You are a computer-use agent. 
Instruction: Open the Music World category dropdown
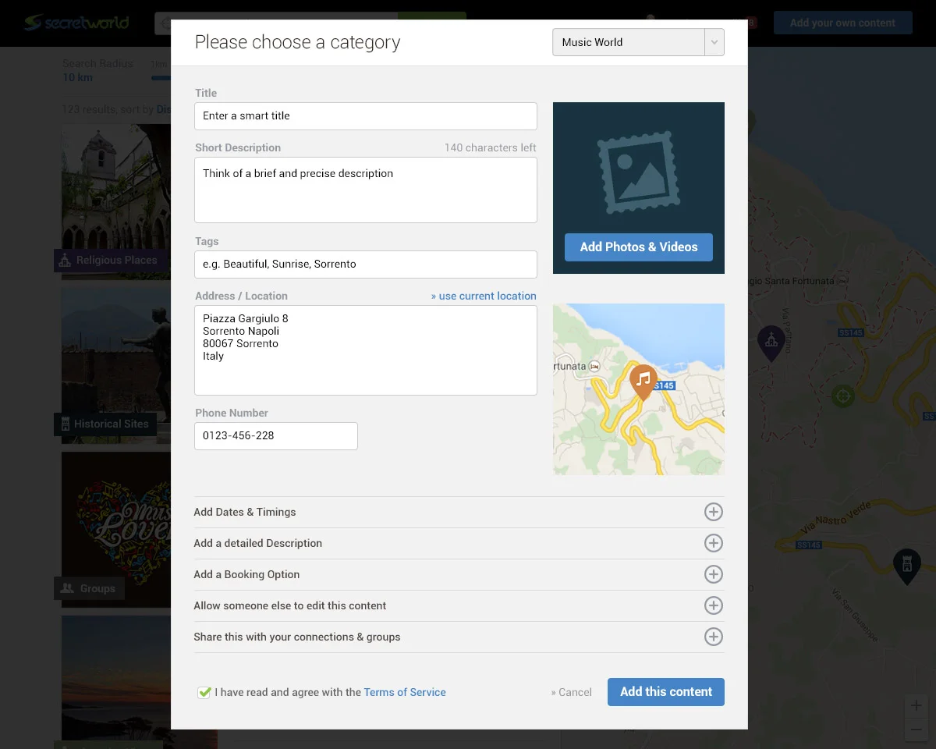tap(638, 42)
